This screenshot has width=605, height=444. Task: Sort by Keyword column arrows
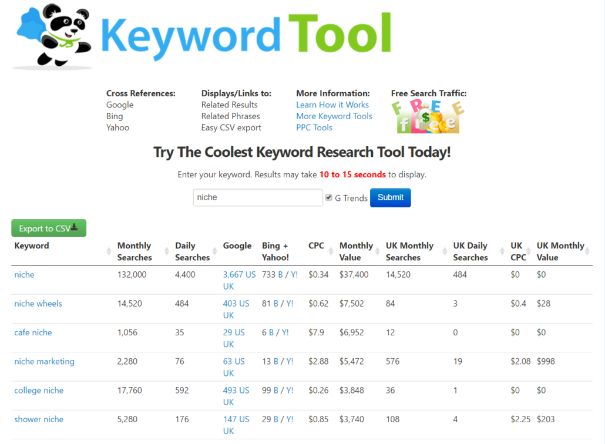(109, 251)
